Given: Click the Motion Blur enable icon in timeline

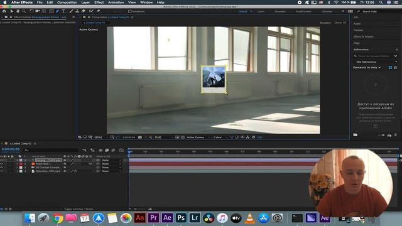Looking at the screenshot, I should pos(113,150).
